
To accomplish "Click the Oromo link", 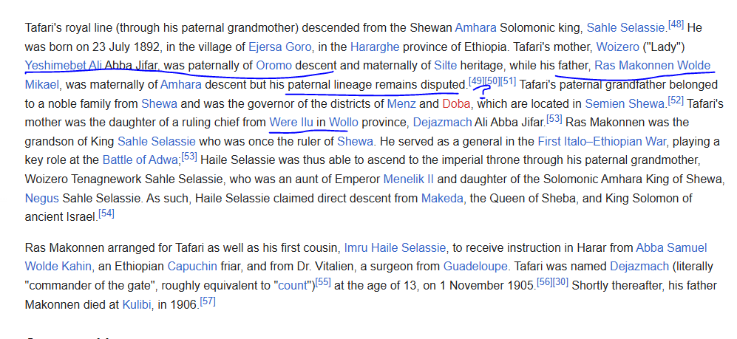I will tap(274, 66).
